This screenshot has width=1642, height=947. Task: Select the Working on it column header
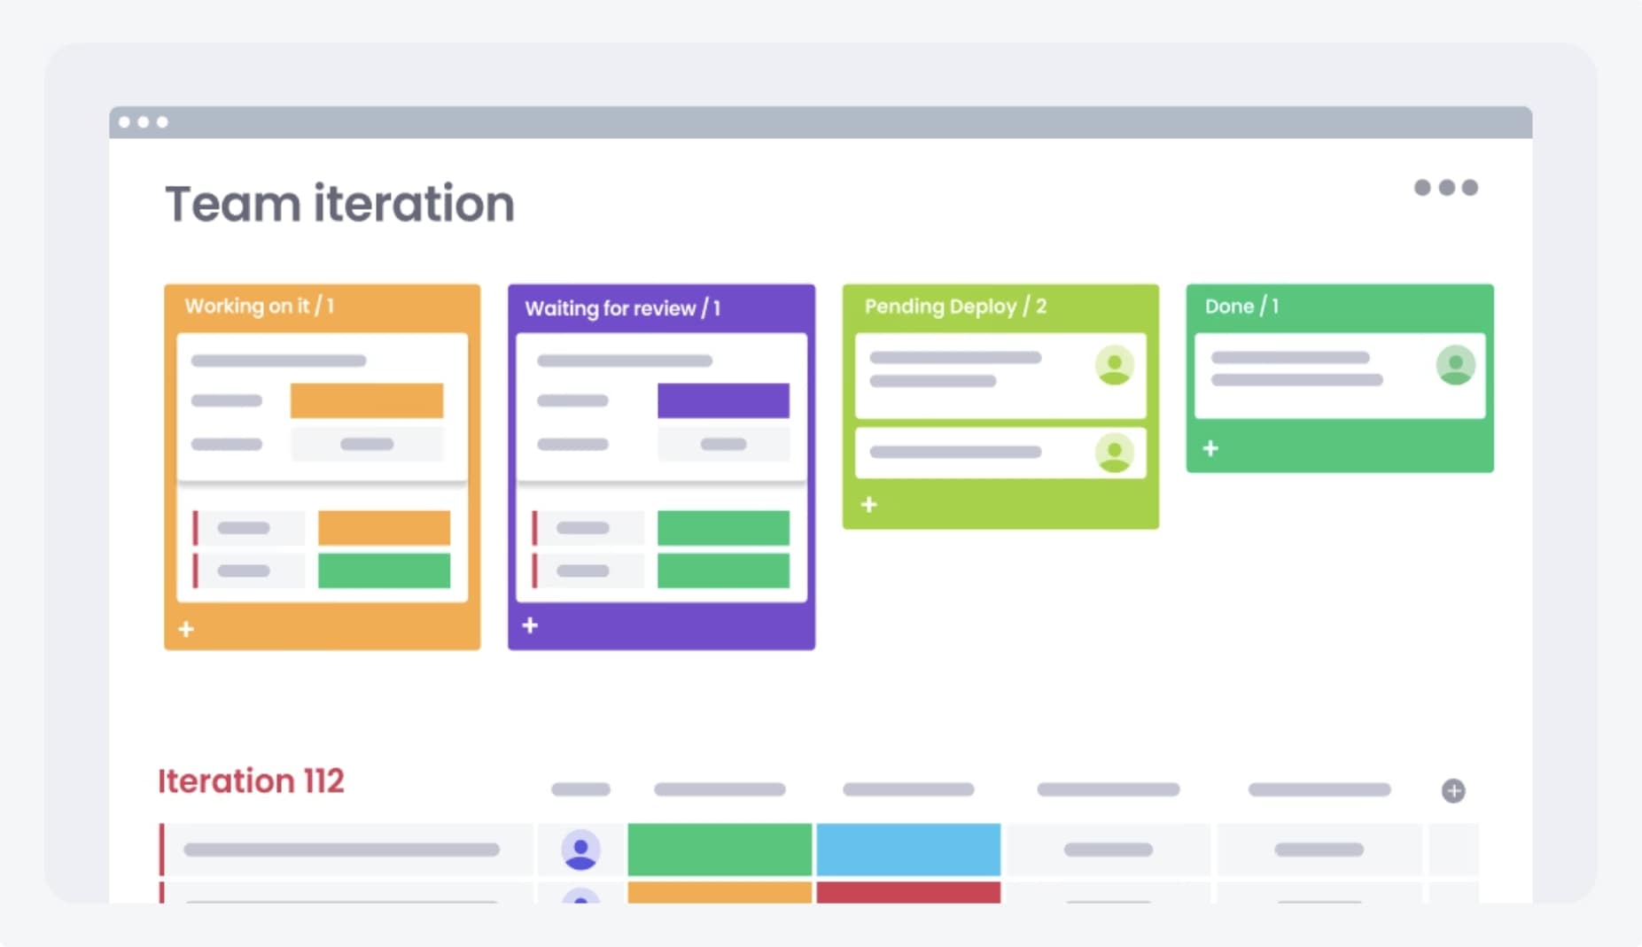pos(259,306)
